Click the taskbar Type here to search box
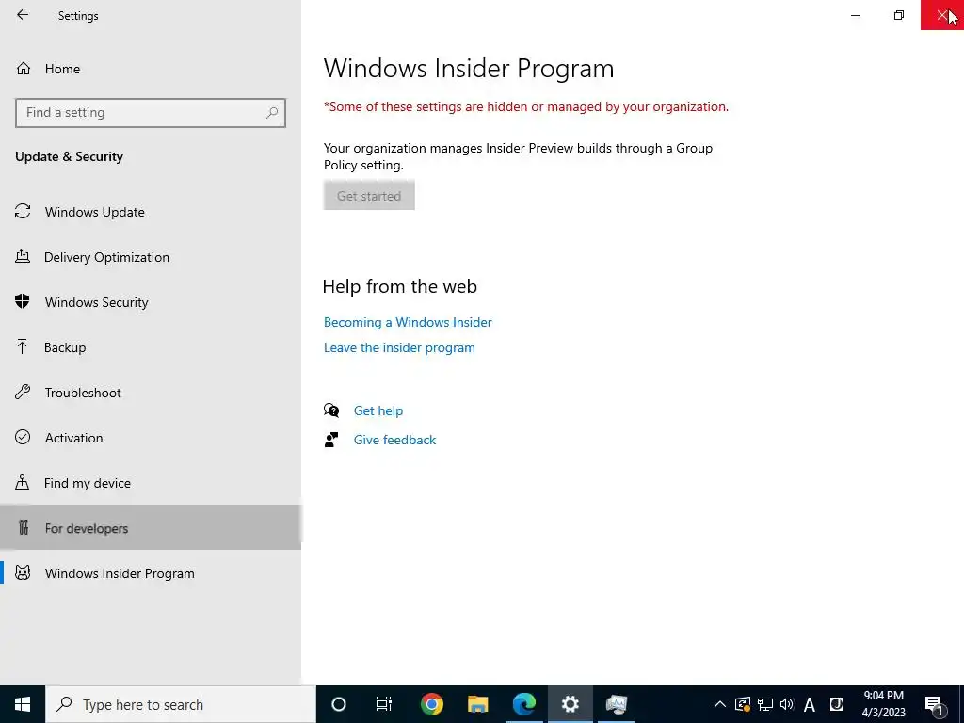 pos(181,704)
